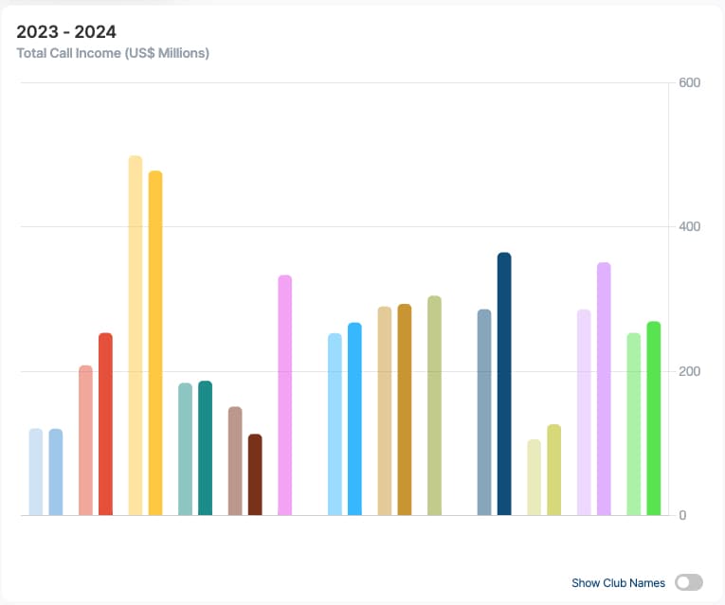Select the dusty rose-brown bar
Screen dimensions: 725x605
click(x=235, y=461)
